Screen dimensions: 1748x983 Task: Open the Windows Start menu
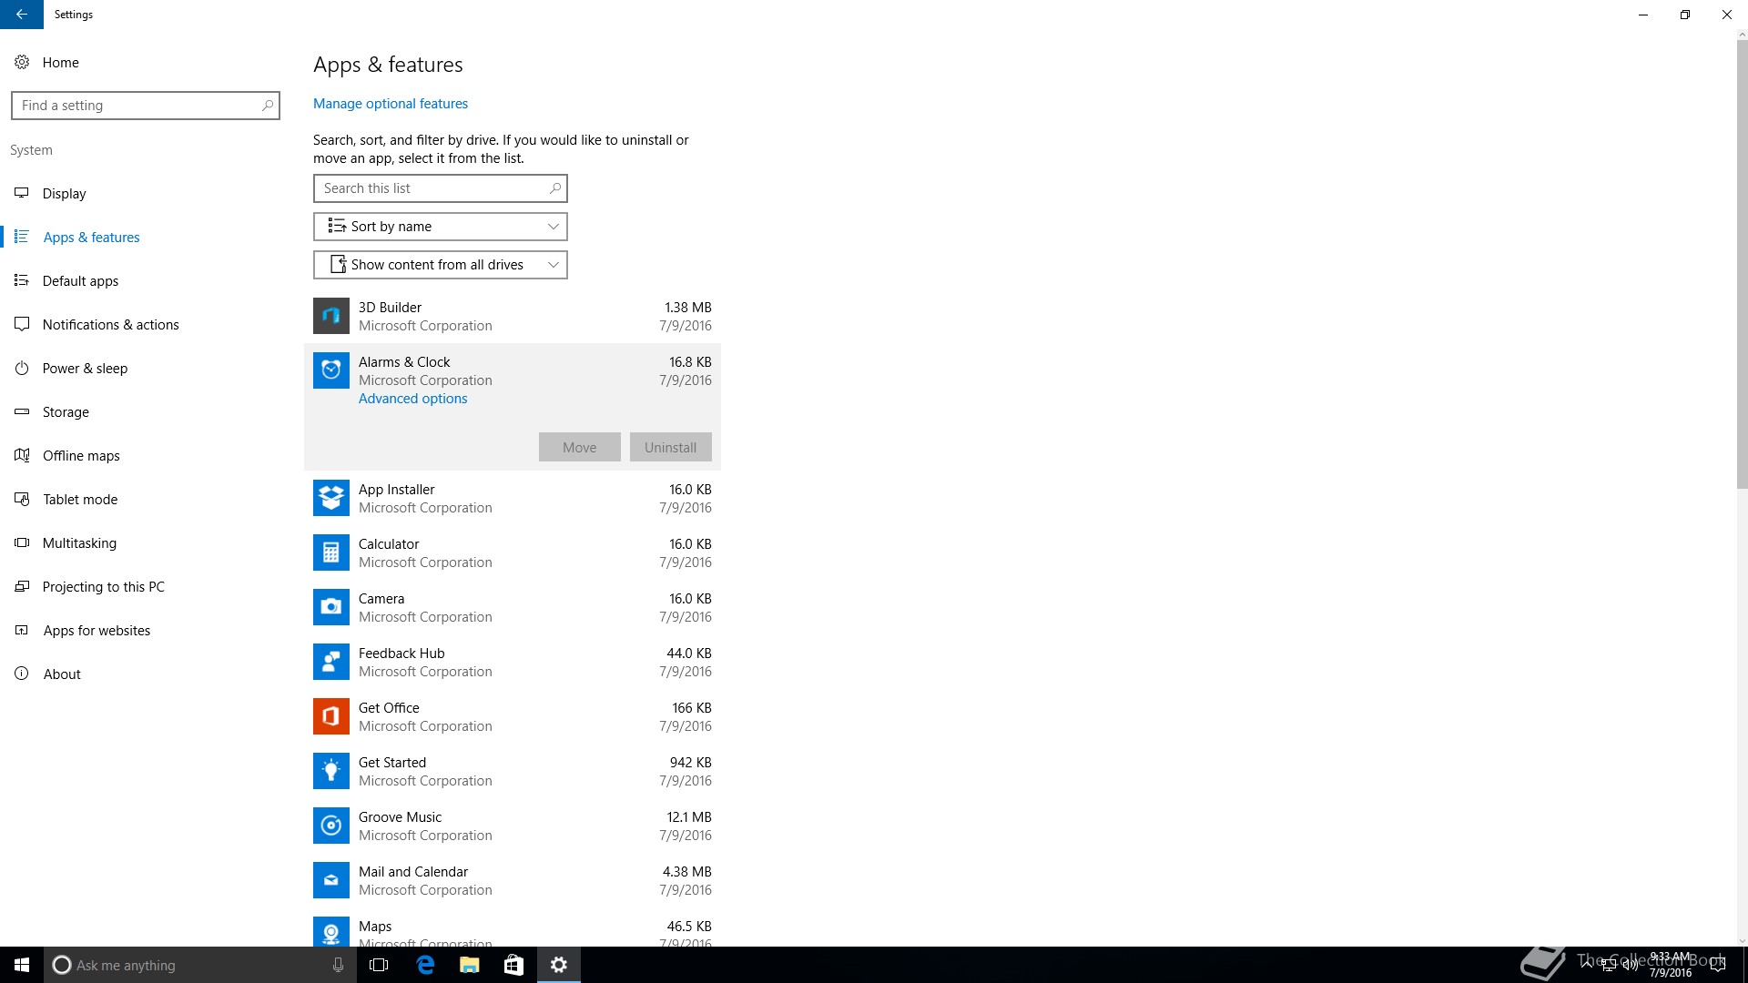(x=22, y=965)
